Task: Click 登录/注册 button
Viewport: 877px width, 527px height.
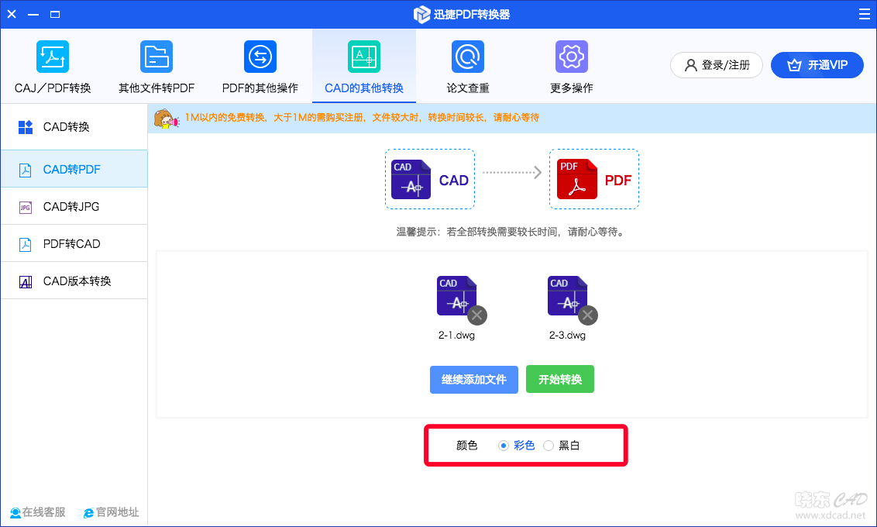Action: [717, 65]
